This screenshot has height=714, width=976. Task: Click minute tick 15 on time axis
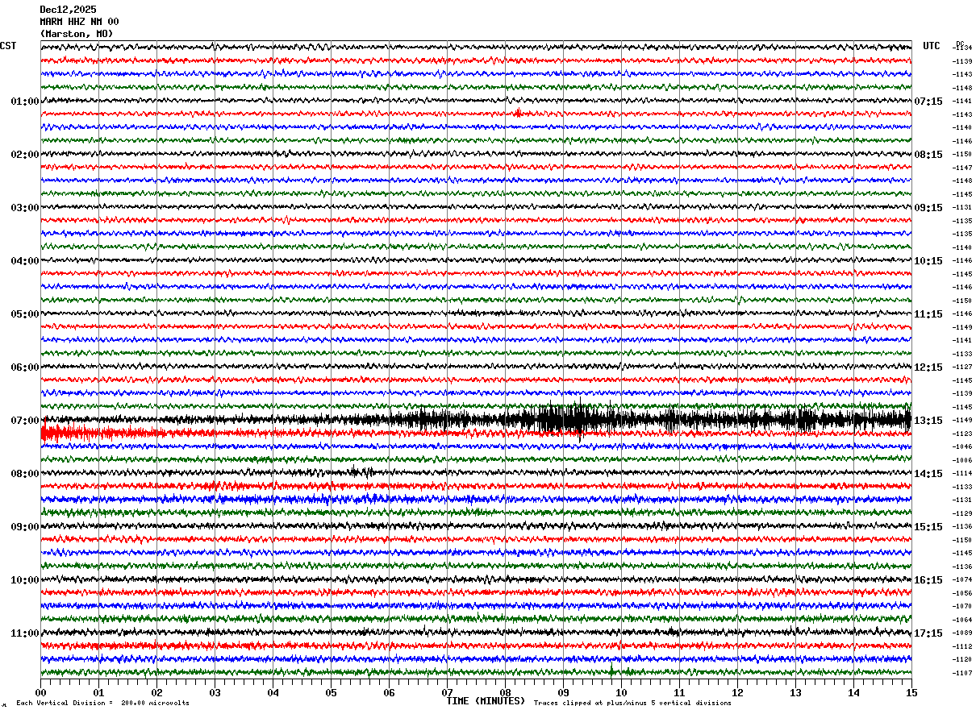(911, 692)
